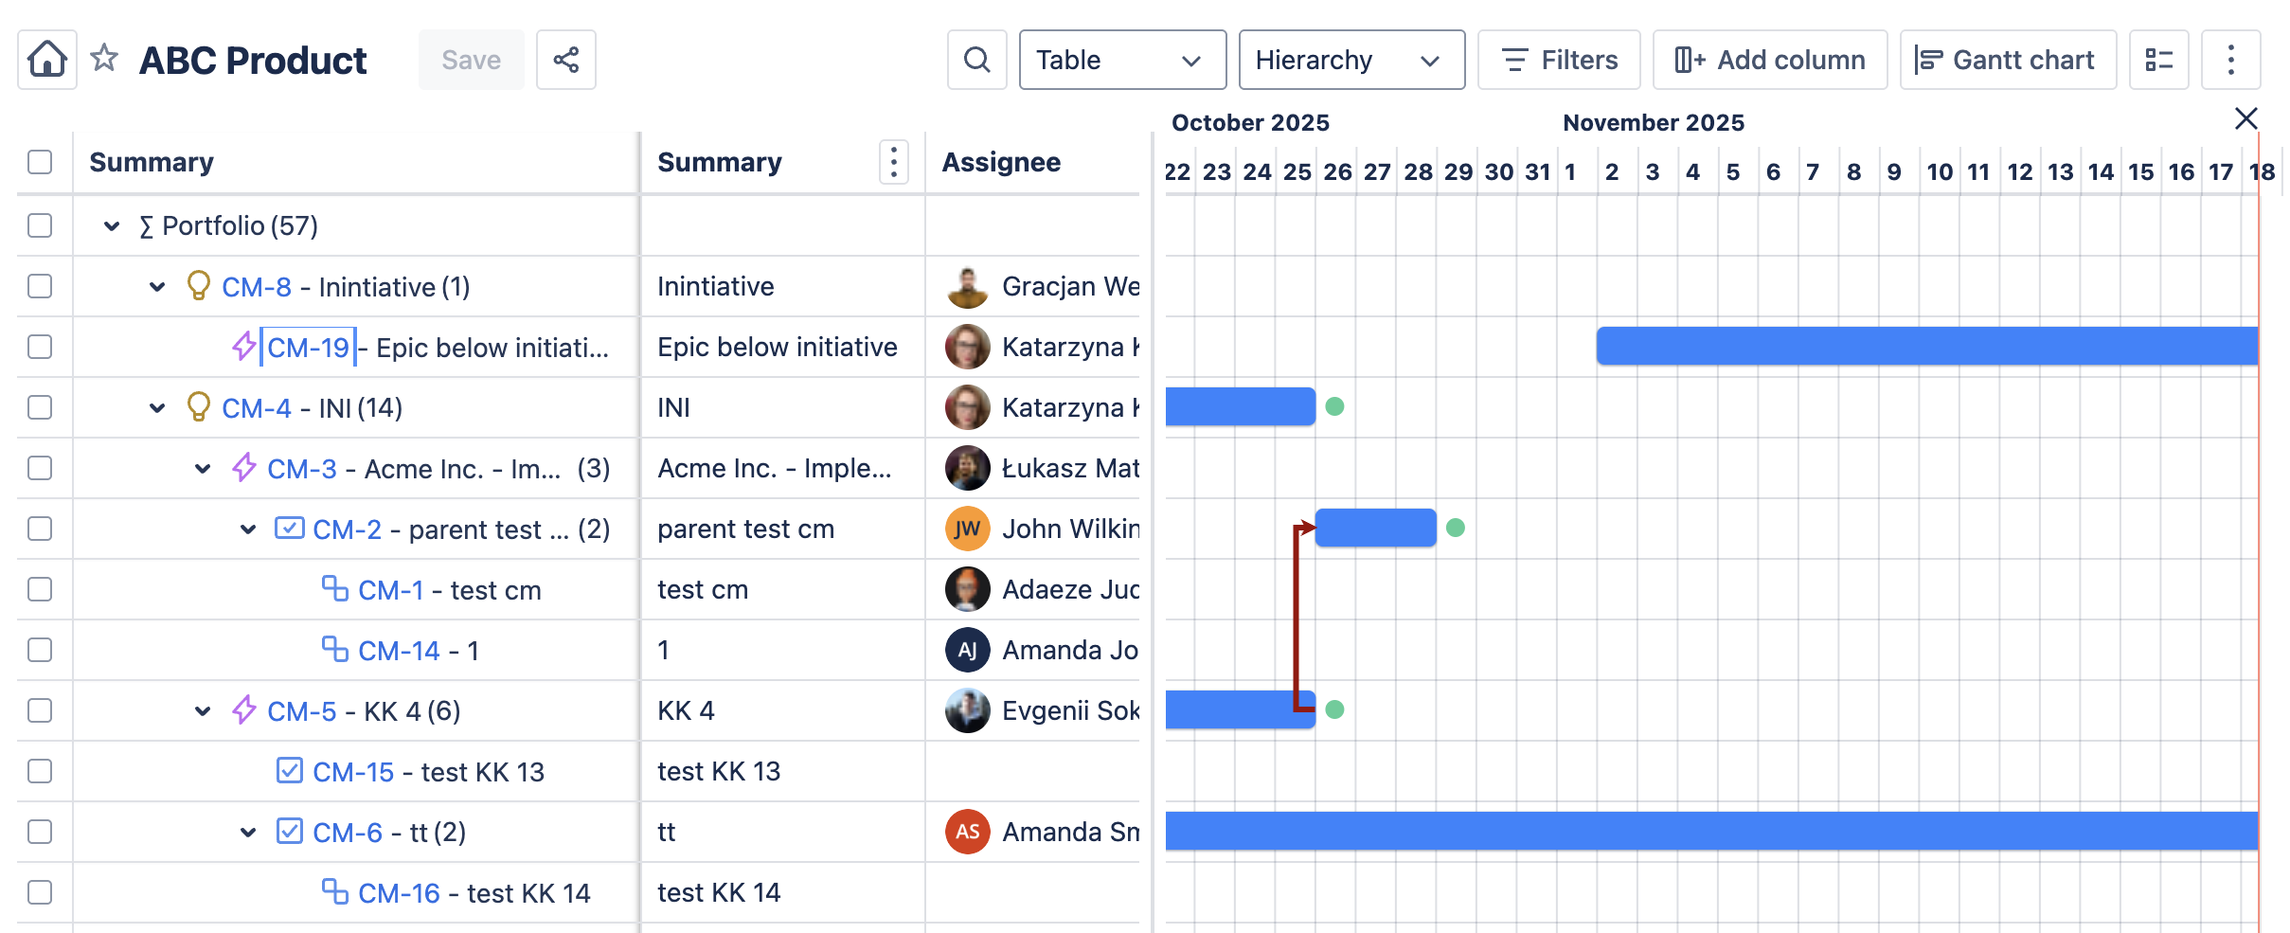Open the Table view dropdown

click(1122, 60)
